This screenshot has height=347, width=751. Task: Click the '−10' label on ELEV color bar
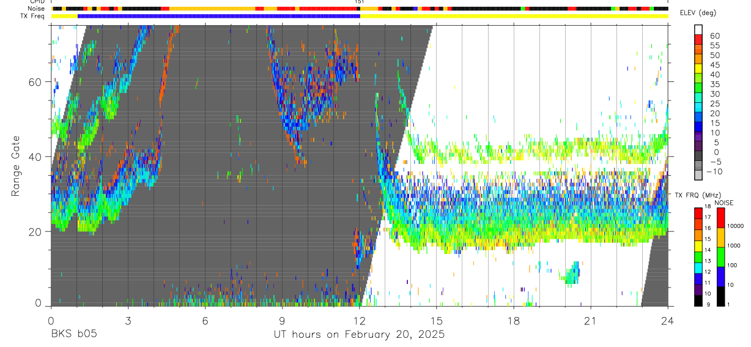714,172
